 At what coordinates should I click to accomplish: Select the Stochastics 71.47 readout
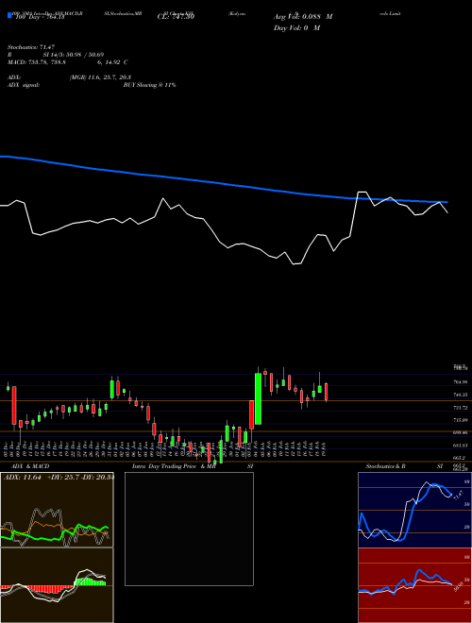coord(30,47)
